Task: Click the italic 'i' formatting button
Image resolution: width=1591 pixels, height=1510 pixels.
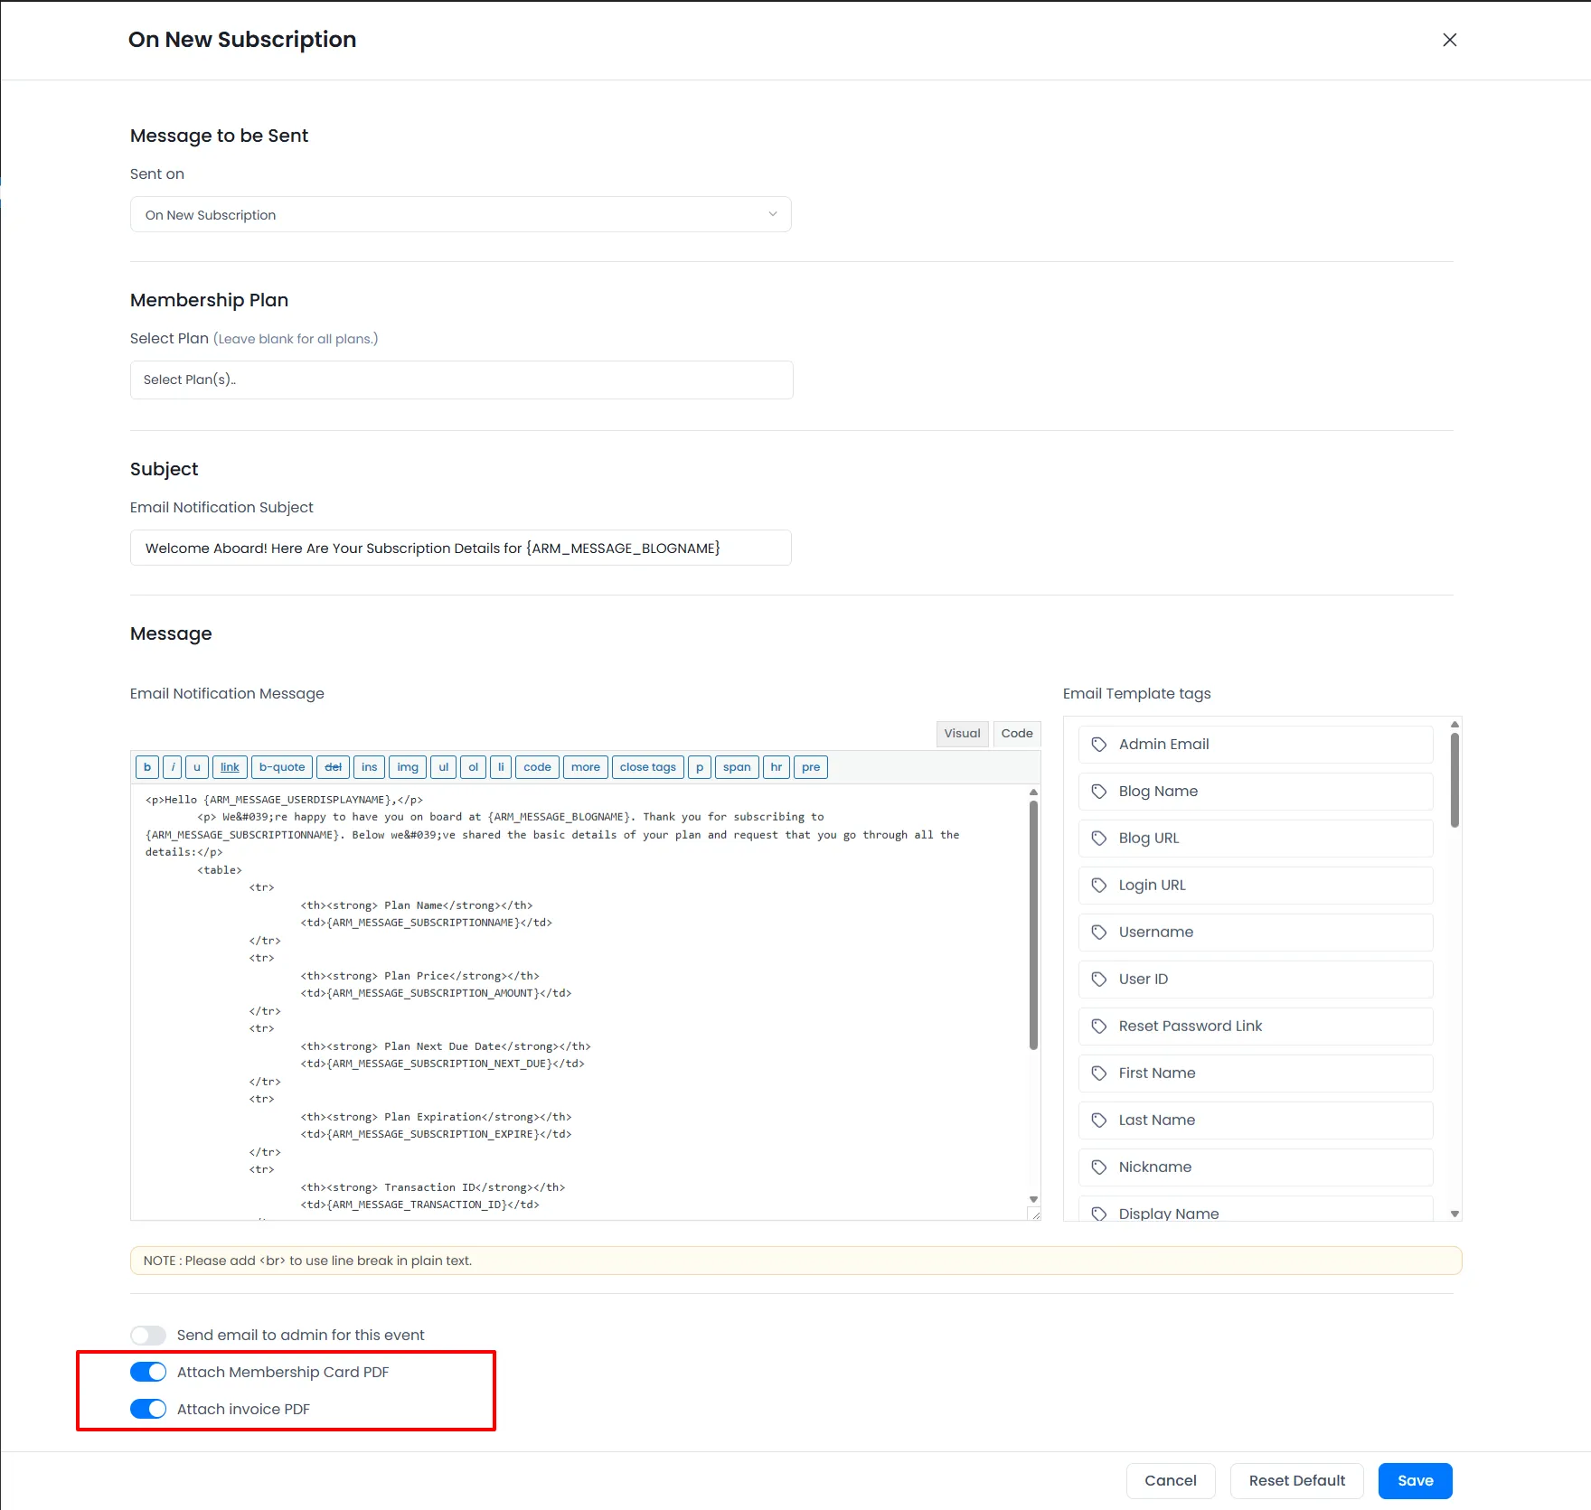Action: pos(173,767)
